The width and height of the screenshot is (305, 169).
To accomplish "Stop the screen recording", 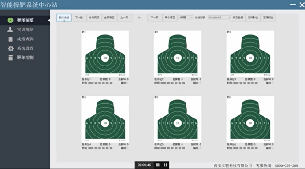I will point(158,165).
